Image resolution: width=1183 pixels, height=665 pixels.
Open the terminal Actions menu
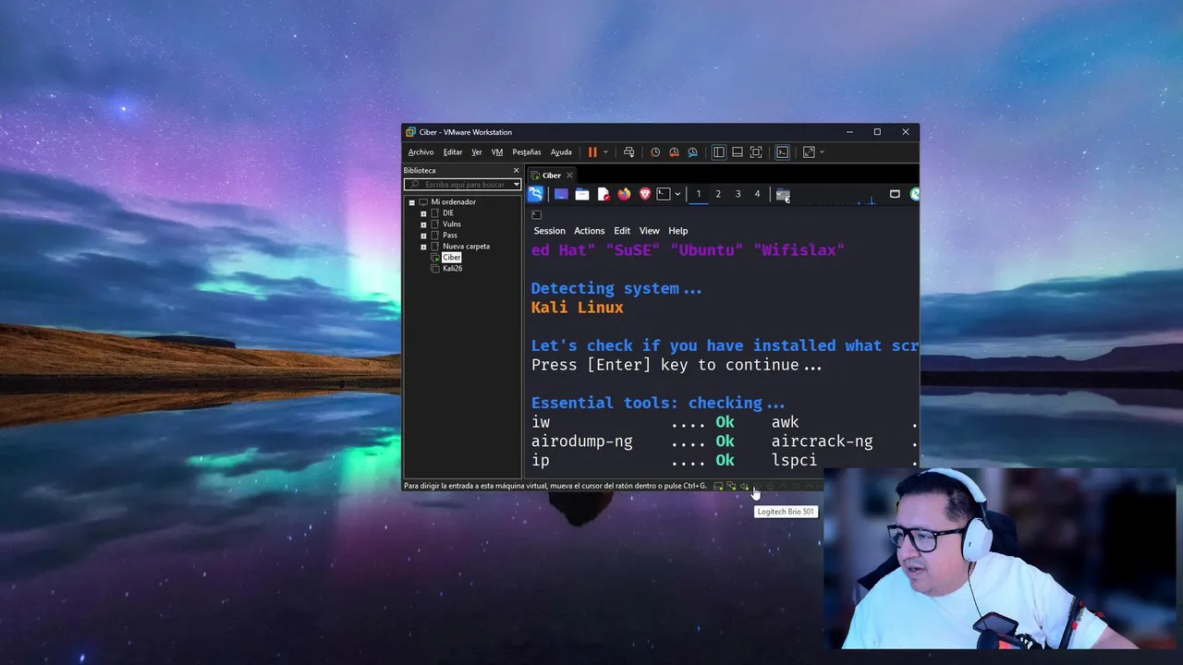coord(589,231)
